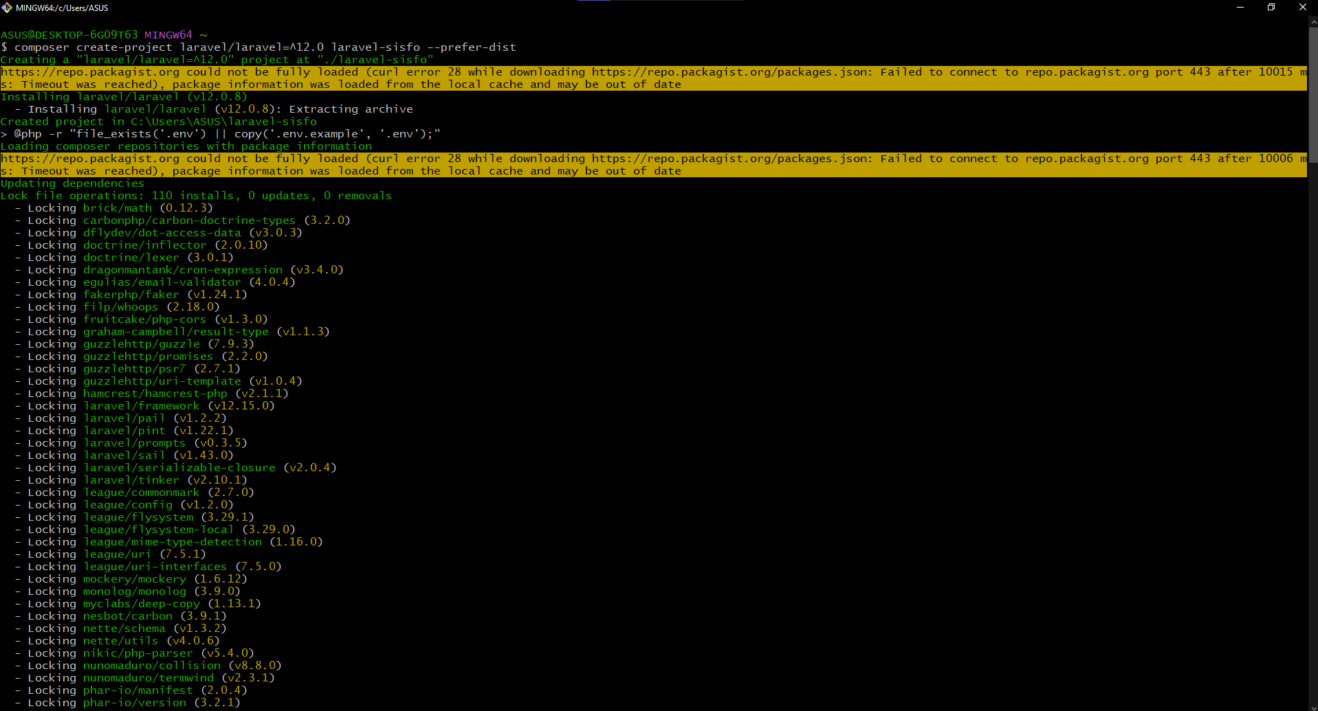Click the window restore icon

point(1271,8)
